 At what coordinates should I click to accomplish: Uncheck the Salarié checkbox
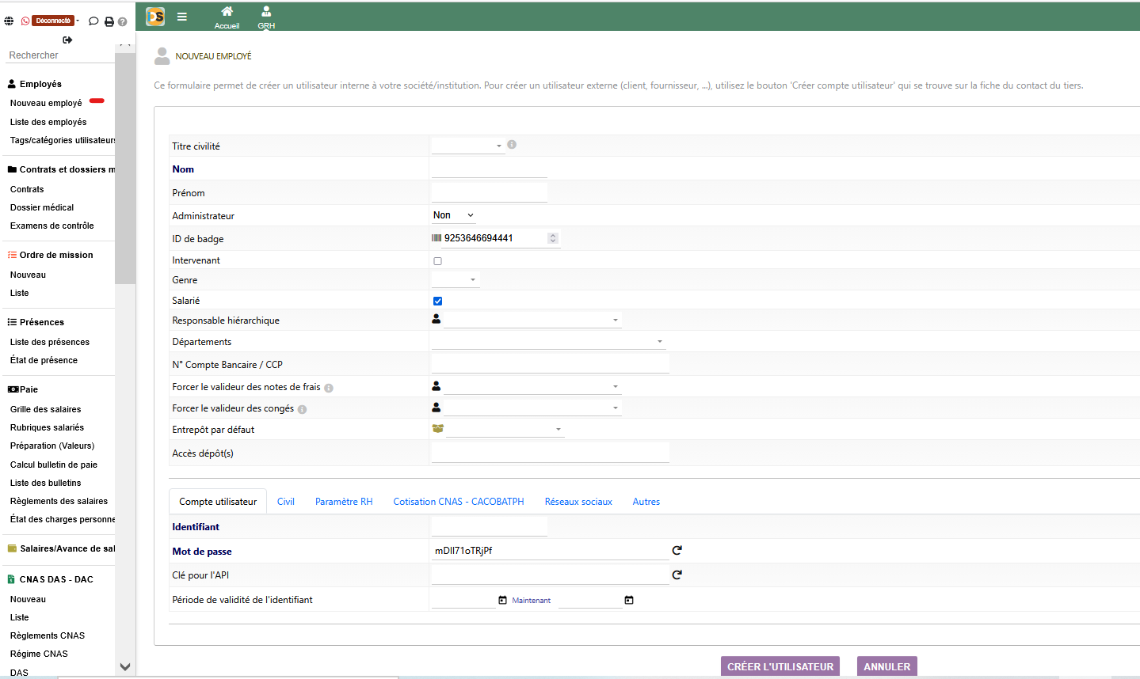pos(437,302)
